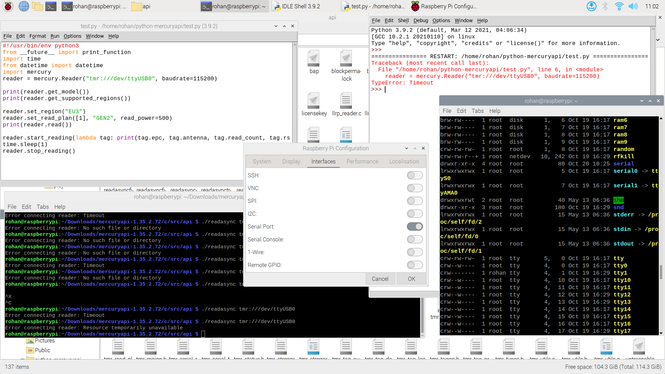Open the Raspberry Pi menu icon
This screenshot has width=665, height=374.
(8, 6)
